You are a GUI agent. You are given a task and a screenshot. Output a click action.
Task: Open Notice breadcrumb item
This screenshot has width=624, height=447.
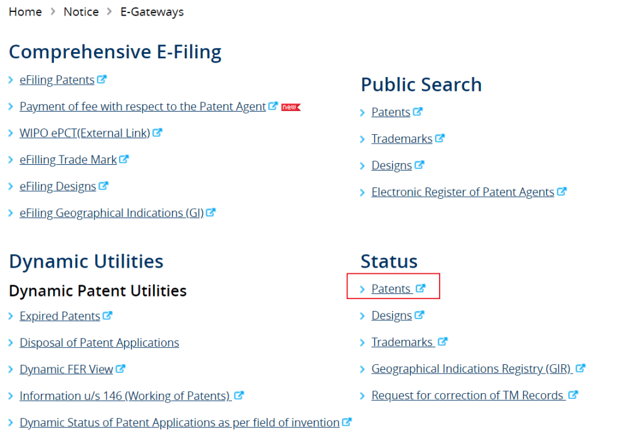click(81, 12)
